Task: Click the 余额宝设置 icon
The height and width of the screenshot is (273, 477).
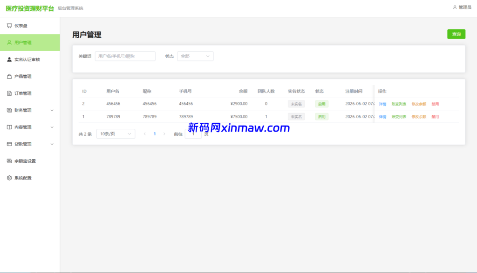Action: coord(9,161)
